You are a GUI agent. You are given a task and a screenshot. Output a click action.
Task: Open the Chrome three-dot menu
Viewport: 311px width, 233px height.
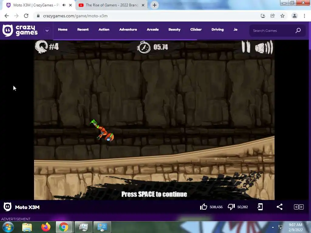(304, 16)
